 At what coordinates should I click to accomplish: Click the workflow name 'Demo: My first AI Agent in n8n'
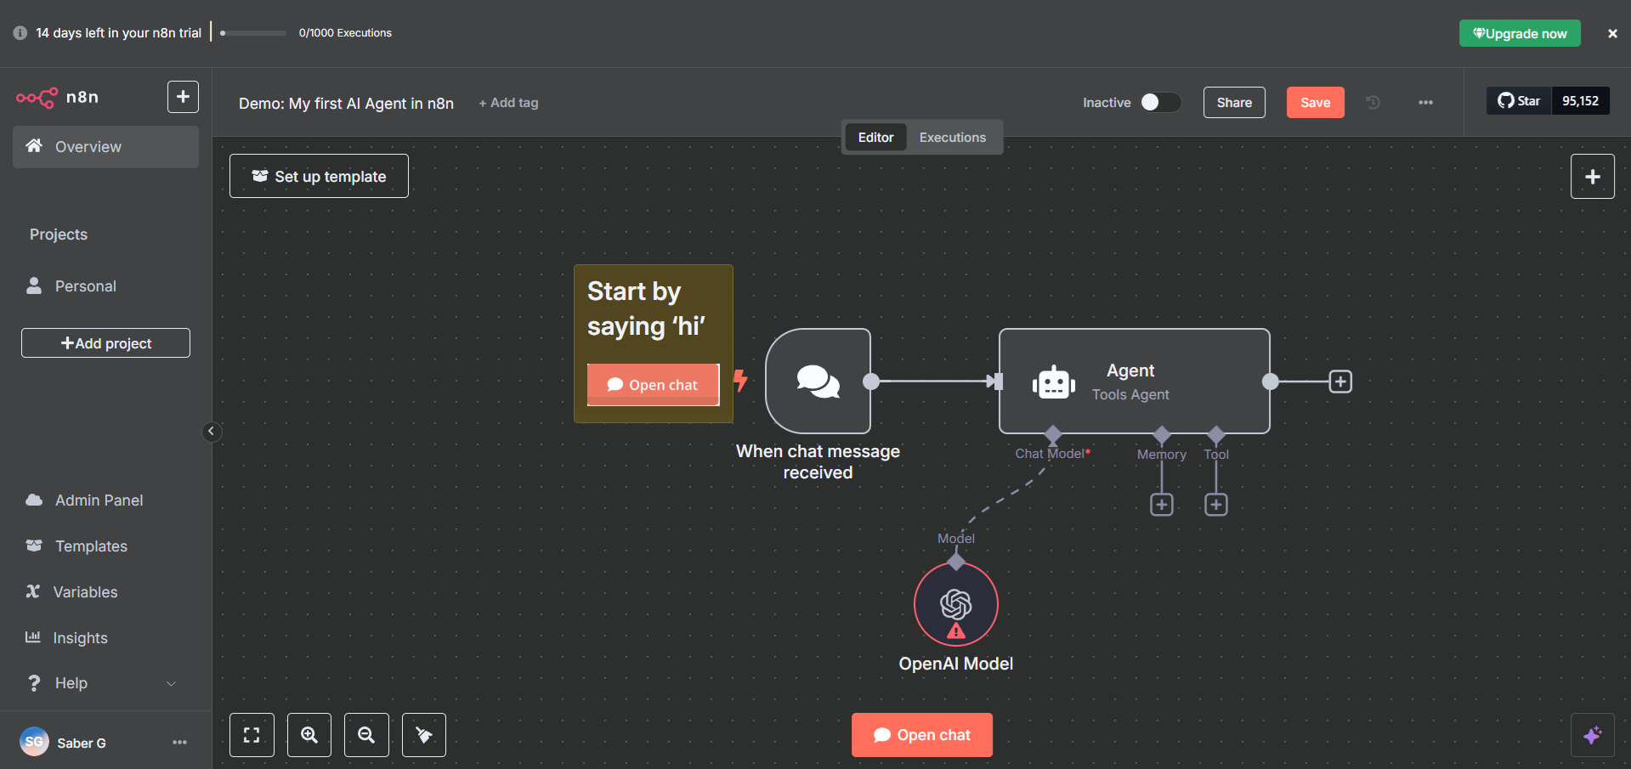(346, 103)
